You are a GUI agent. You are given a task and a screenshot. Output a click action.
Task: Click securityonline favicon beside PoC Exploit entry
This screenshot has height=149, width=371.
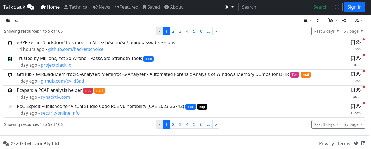coord(10,107)
